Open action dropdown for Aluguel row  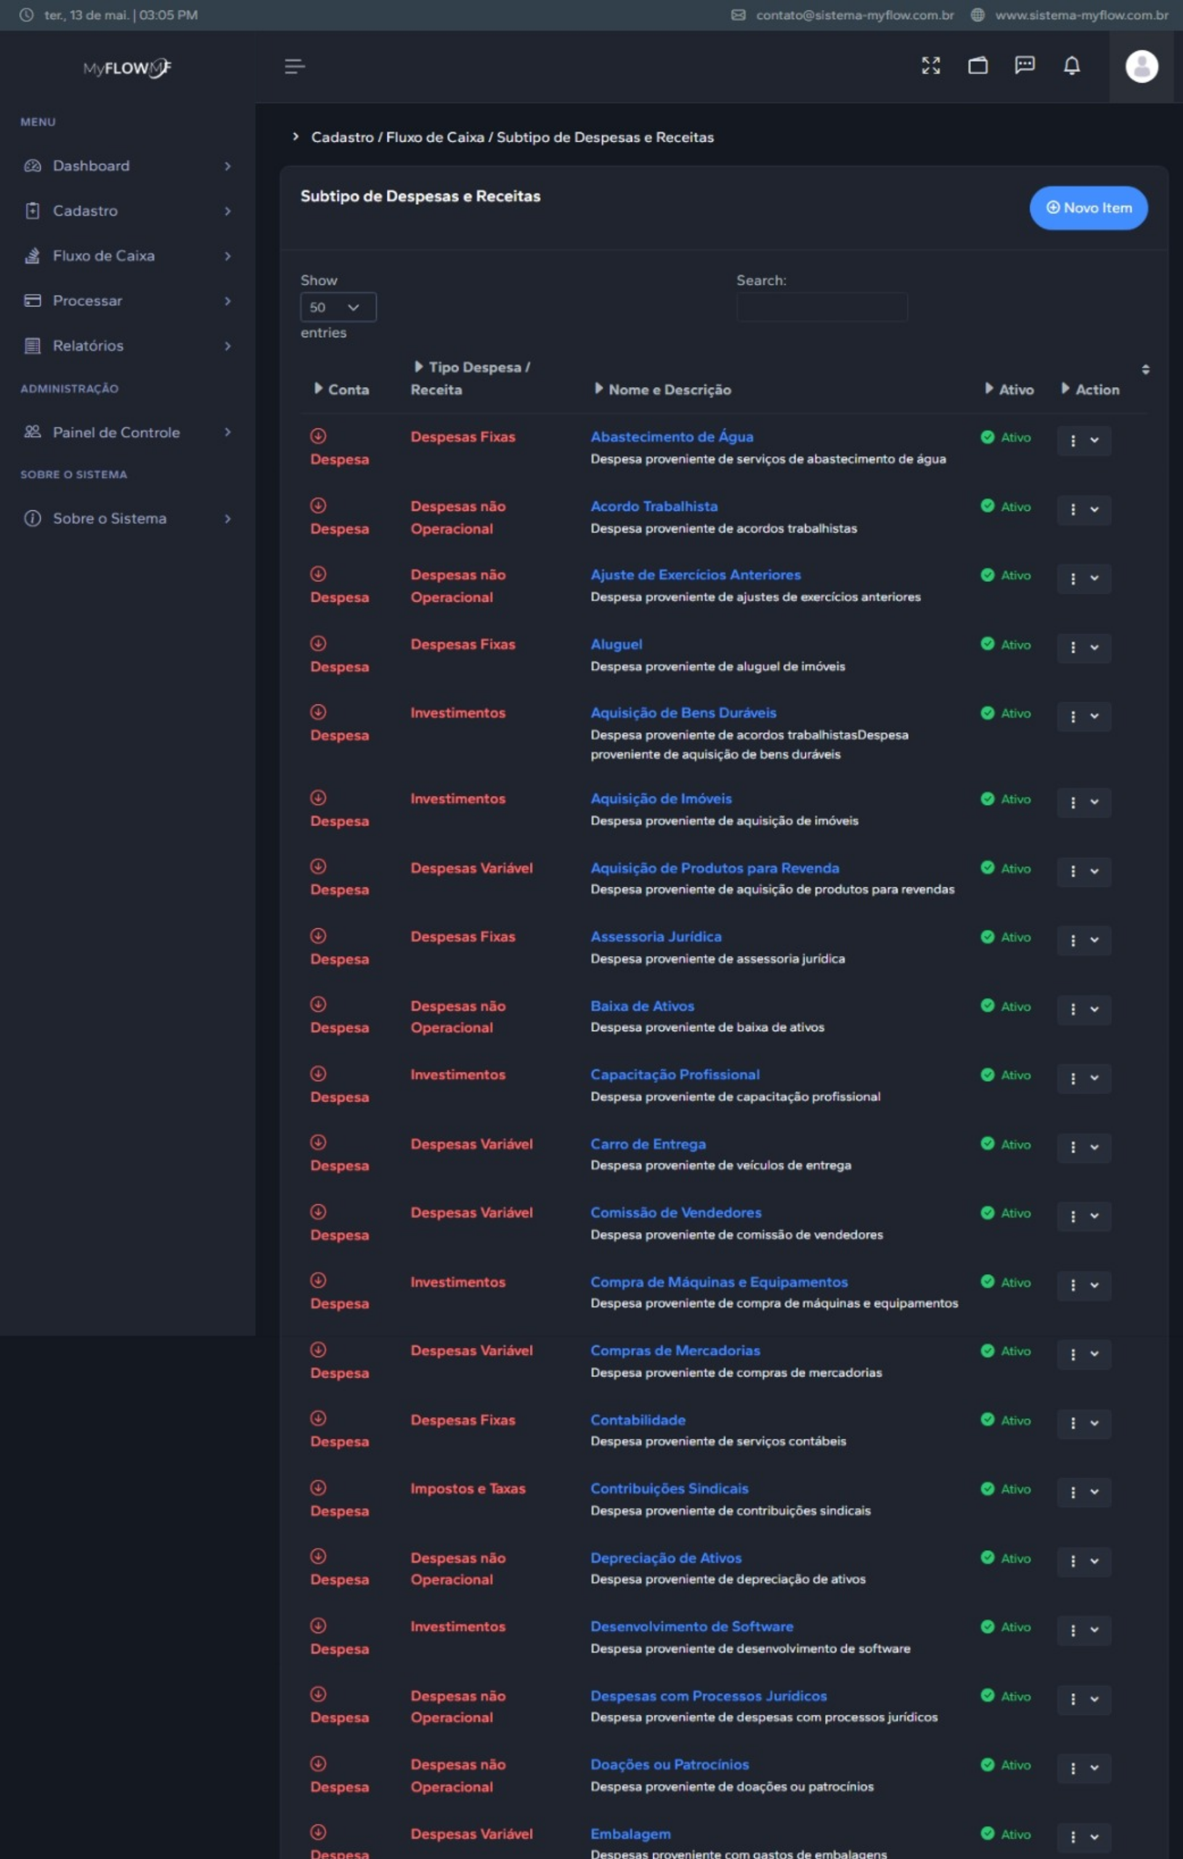pos(1083,647)
